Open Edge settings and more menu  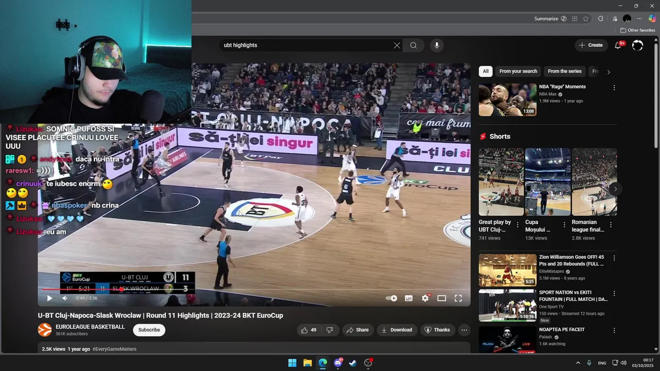click(x=639, y=19)
